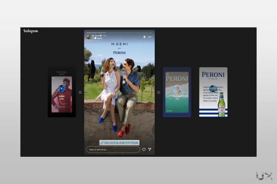Click the avatar on Peroni Summer story
Screen dimensions: 277x184
coord(177,89)
